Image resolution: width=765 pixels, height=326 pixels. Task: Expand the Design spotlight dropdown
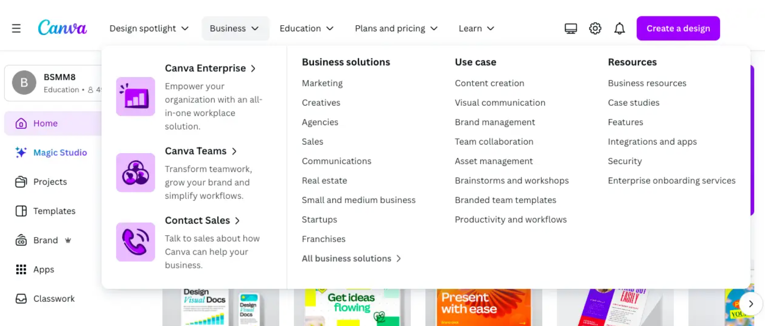coord(149,28)
